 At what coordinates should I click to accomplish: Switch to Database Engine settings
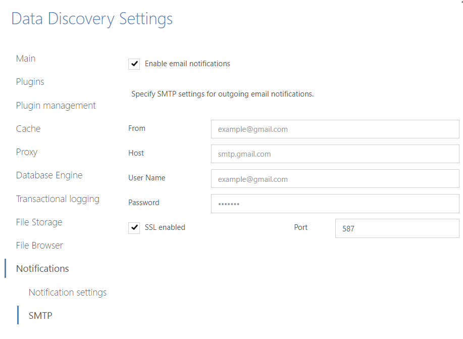tap(49, 175)
